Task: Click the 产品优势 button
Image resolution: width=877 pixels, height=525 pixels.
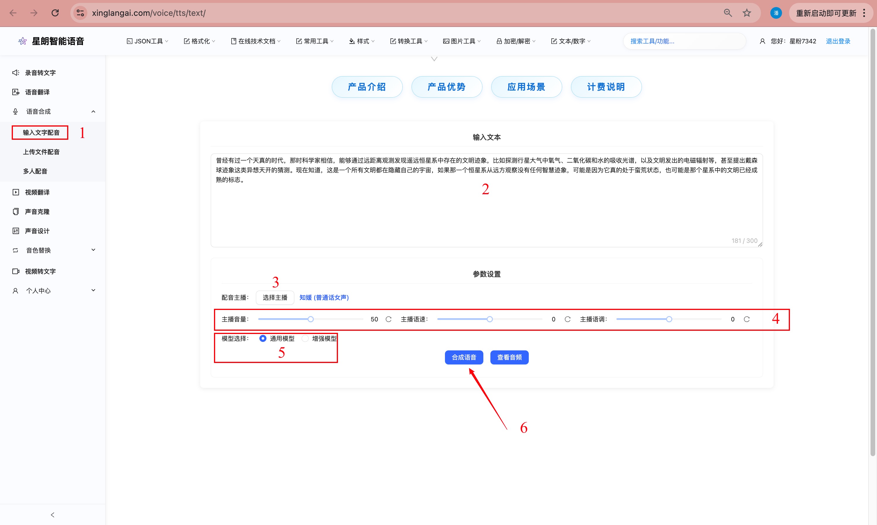Action: (x=447, y=87)
